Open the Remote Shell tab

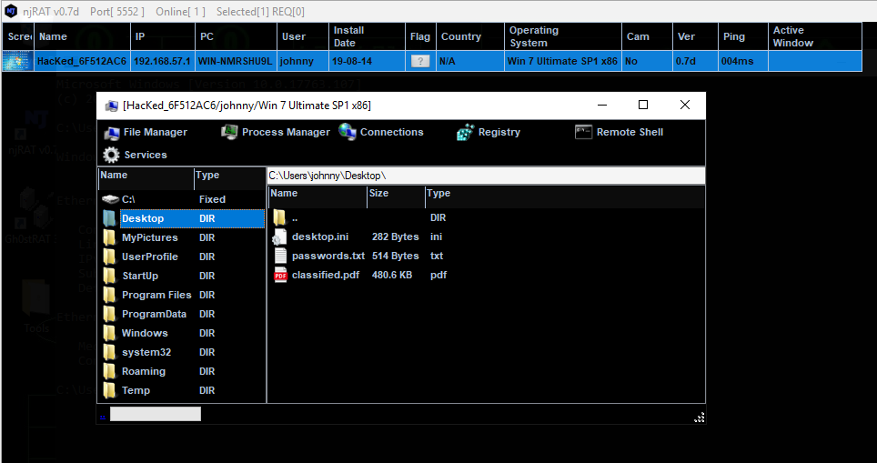(619, 133)
